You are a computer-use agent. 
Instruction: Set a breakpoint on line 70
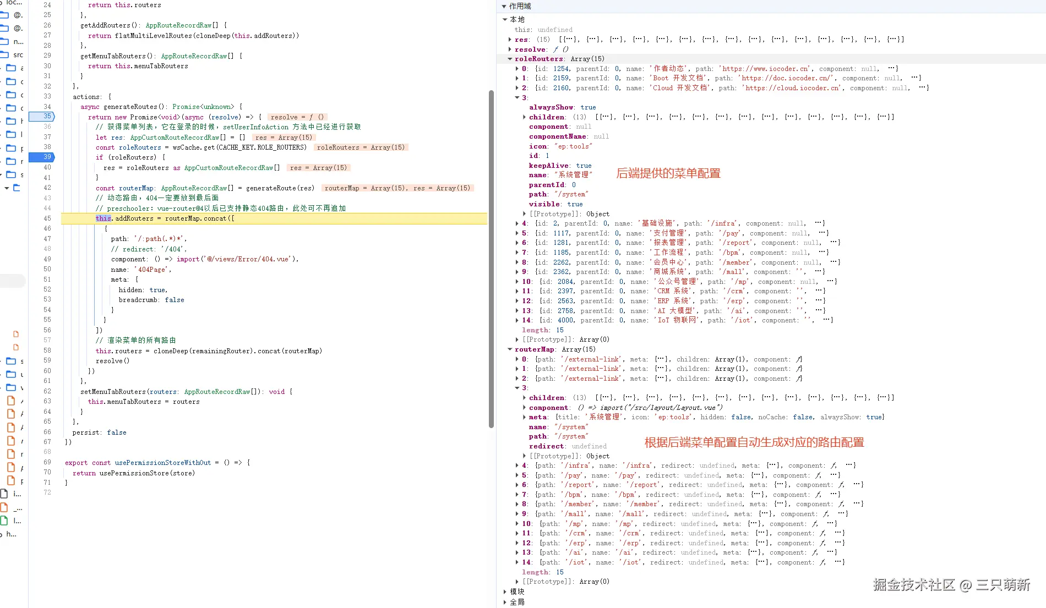click(47, 472)
